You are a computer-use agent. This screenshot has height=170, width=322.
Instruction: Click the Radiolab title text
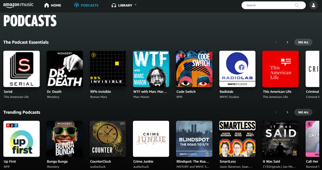(x=226, y=92)
